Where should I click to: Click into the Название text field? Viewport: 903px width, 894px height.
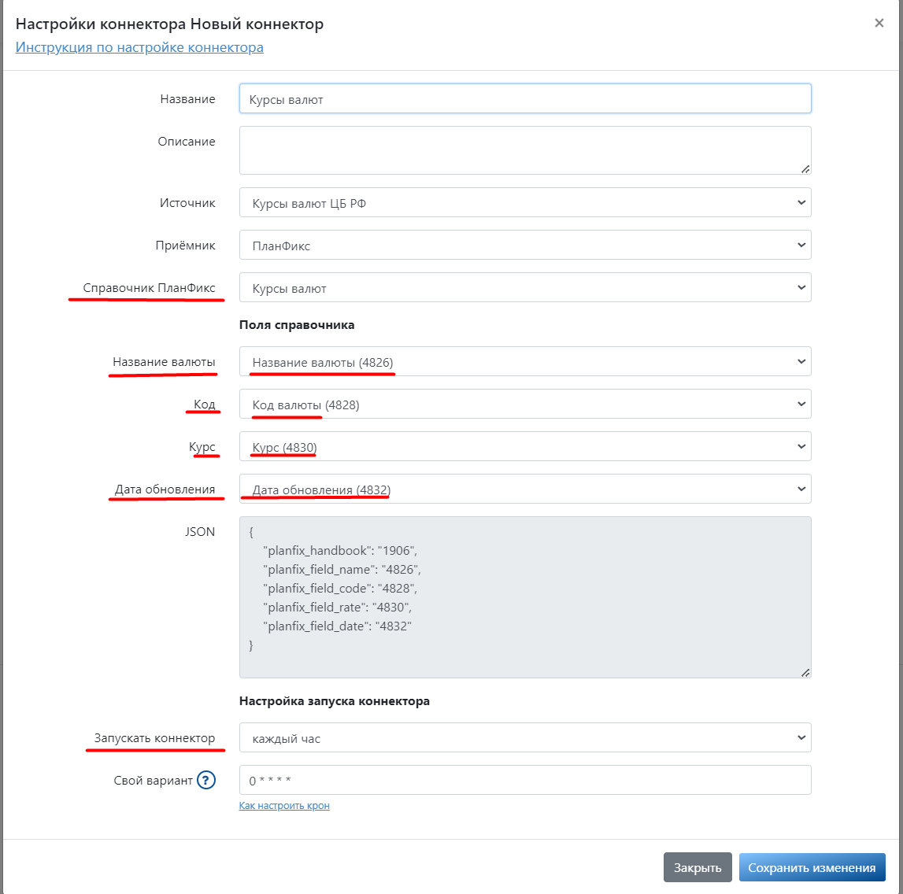(525, 99)
